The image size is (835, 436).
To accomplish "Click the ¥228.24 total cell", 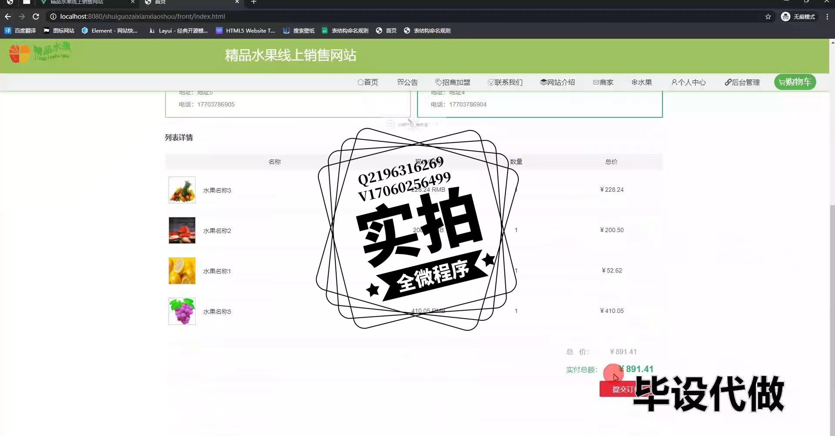I will pyautogui.click(x=611, y=190).
